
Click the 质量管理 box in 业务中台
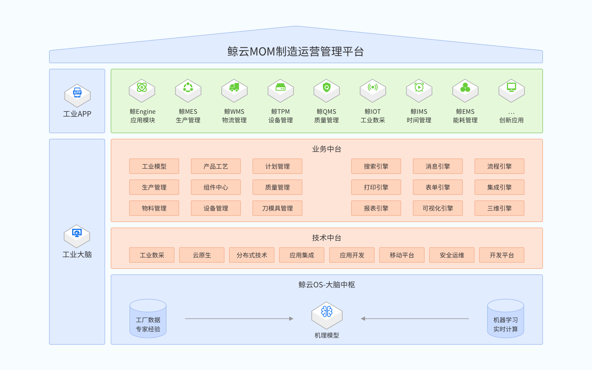[277, 187]
